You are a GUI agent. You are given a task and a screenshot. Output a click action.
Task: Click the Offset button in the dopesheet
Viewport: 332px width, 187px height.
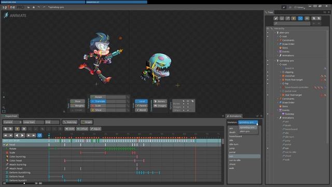(82, 129)
